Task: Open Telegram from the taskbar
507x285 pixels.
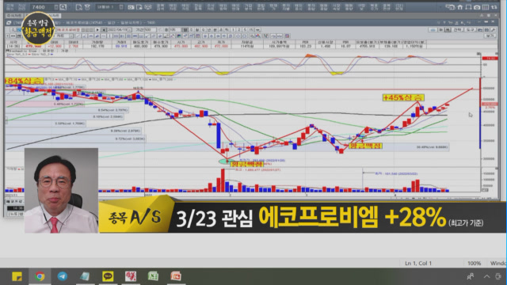Action: point(62,276)
